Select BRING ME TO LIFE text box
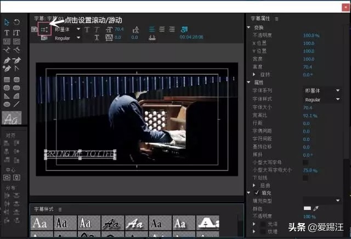Screen dimensions: 351x239 point(80,154)
